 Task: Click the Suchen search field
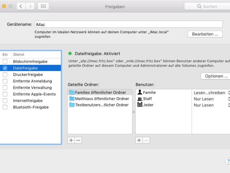click(x=207, y=6)
